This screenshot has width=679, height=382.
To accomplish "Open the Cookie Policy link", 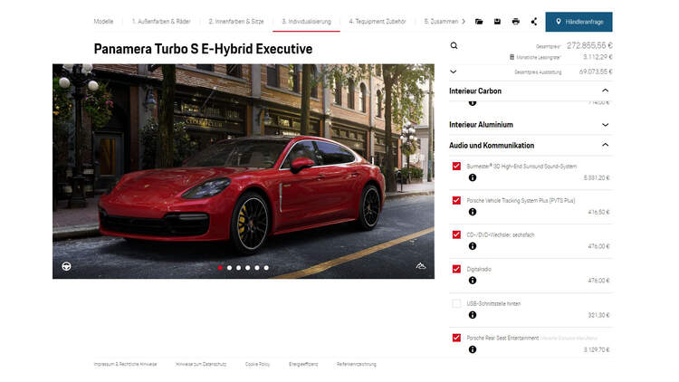I will point(257,364).
